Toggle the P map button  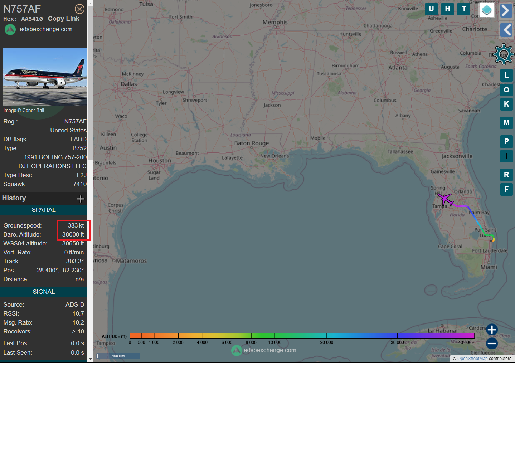(506, 141)
